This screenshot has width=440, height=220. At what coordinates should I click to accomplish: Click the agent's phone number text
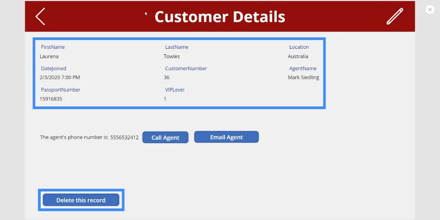pyautogui.click(x=89, y=137)
